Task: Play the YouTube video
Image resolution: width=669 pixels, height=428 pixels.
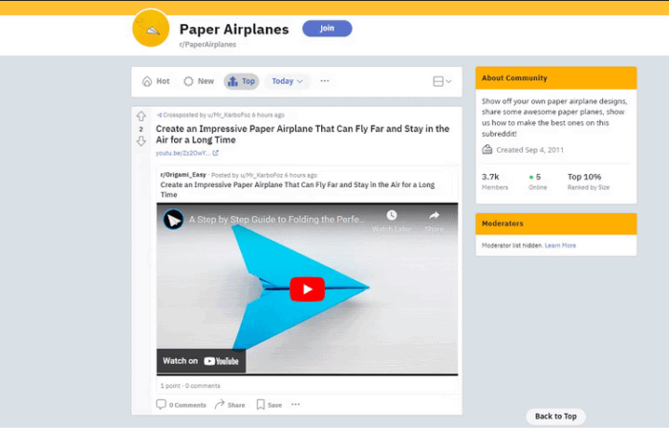Action: coord(307,289)
